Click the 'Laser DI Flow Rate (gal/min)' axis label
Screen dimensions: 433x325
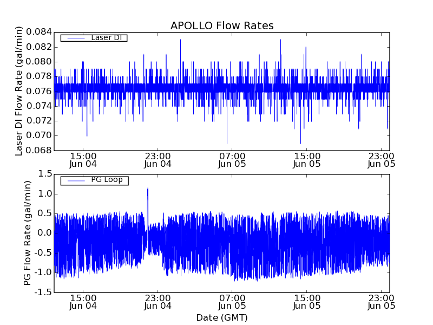[x=18, y=91]
